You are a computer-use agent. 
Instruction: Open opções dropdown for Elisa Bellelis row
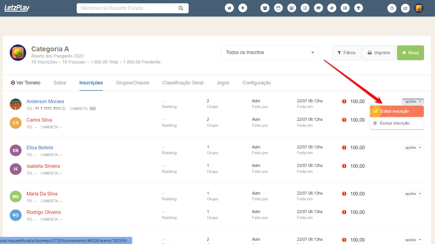click(x=413, y=148)
